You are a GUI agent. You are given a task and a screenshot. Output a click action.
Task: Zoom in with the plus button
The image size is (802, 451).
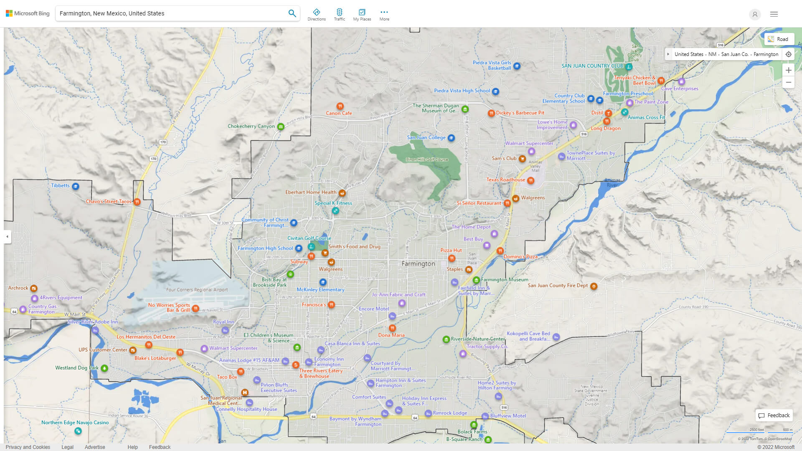coord(789,70)
